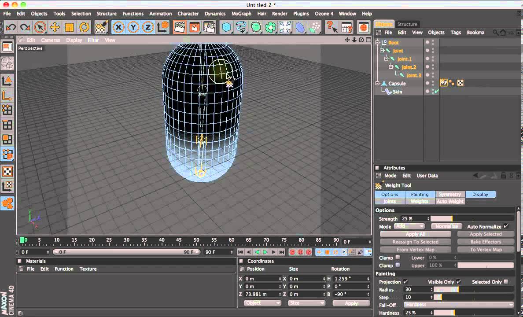Image resolution: width=523 pixels, height=317 pixels.
Task: Click the coordinate system icon
Action: tap(163, 27)
